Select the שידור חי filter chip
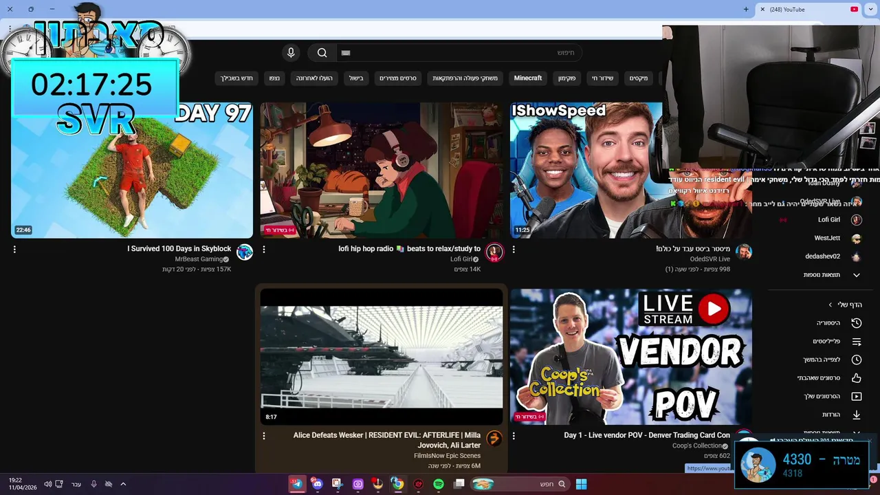The image size is (880, 495). point(602,78)
